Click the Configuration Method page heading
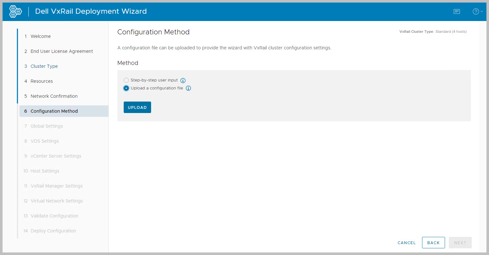Image resolution: width=489 pixels, height=255 pixels. [x=153, y=32]
